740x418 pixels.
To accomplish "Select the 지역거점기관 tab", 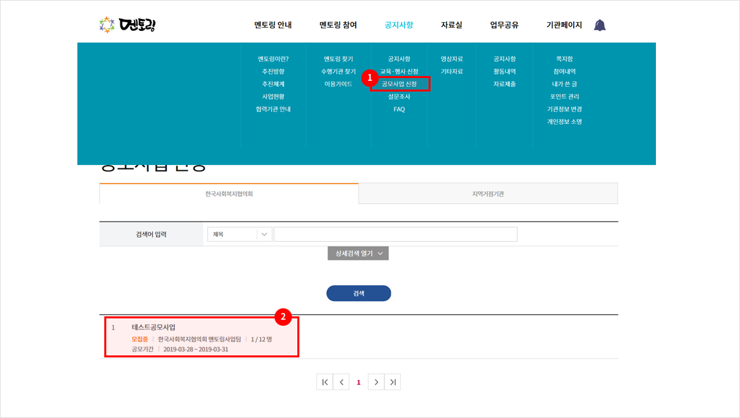I will [x=488, y=194].
